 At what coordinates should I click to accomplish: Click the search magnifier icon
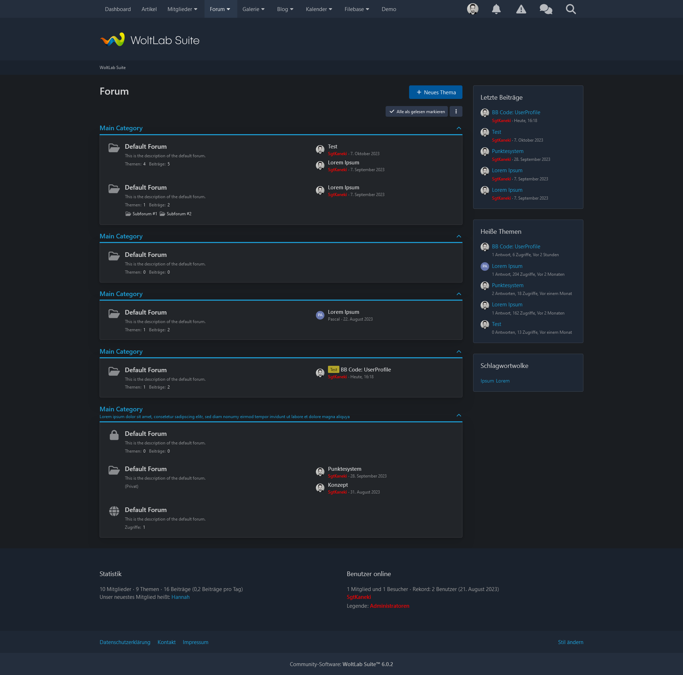pos(571,9)
